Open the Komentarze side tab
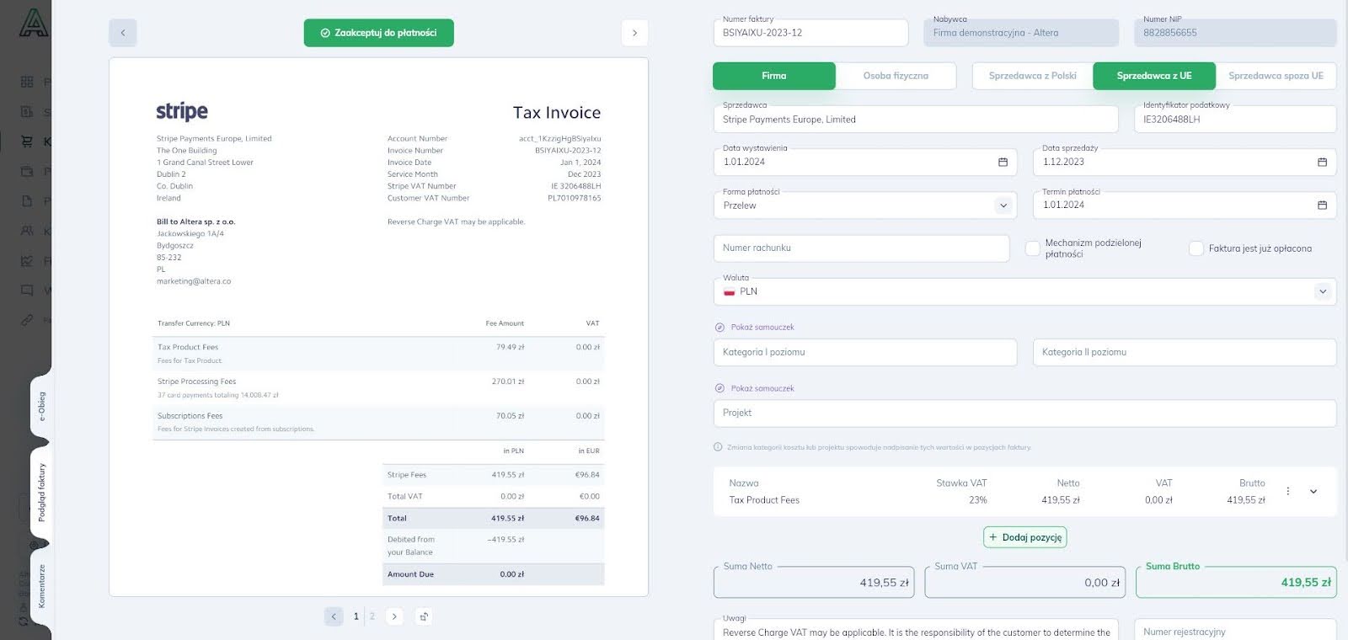The width and height of the screenshot is (1348, 640). (x=41, y=586)
